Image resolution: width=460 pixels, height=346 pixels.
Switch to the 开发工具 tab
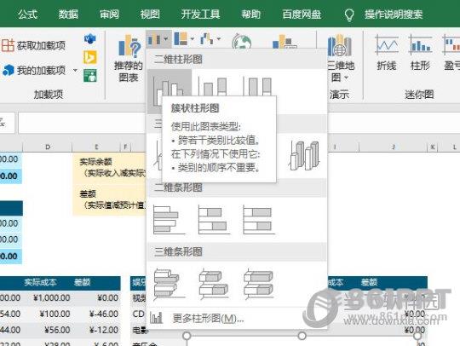pos(200,14)
